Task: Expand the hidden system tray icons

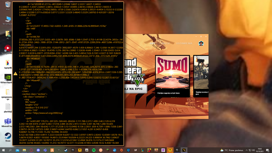Action: [246, 150]
